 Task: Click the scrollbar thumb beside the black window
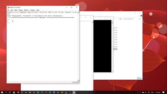pyautogui.click(x=112, y=23)
